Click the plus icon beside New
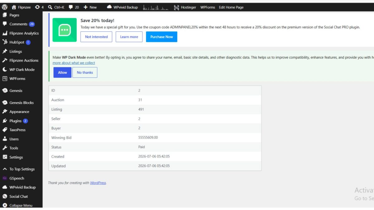Screen dimensions: 374x210 86,7
